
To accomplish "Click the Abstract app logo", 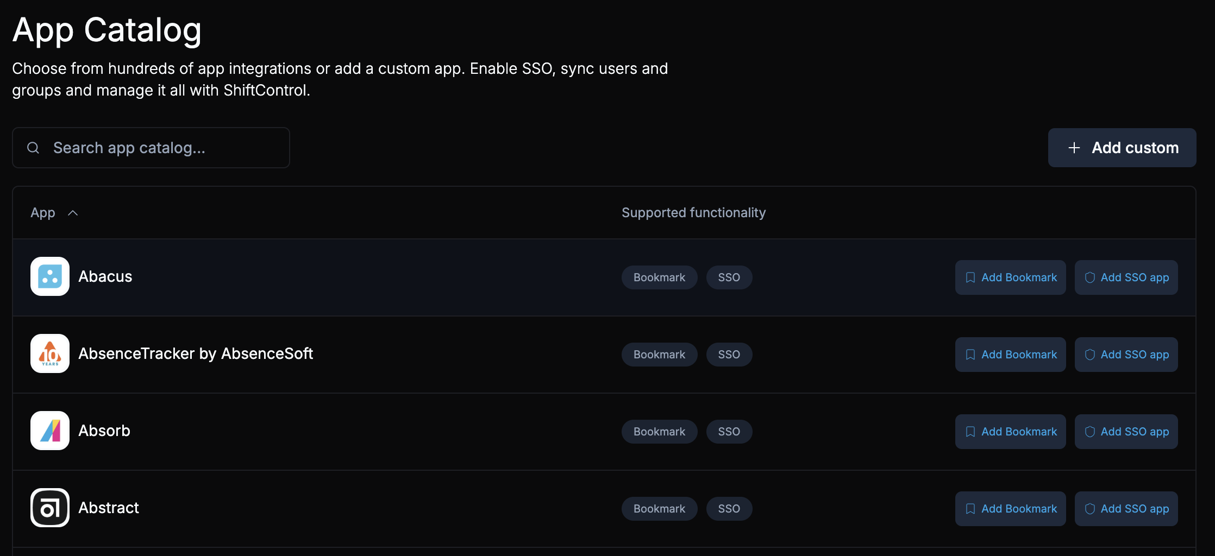I will [49, 508].
